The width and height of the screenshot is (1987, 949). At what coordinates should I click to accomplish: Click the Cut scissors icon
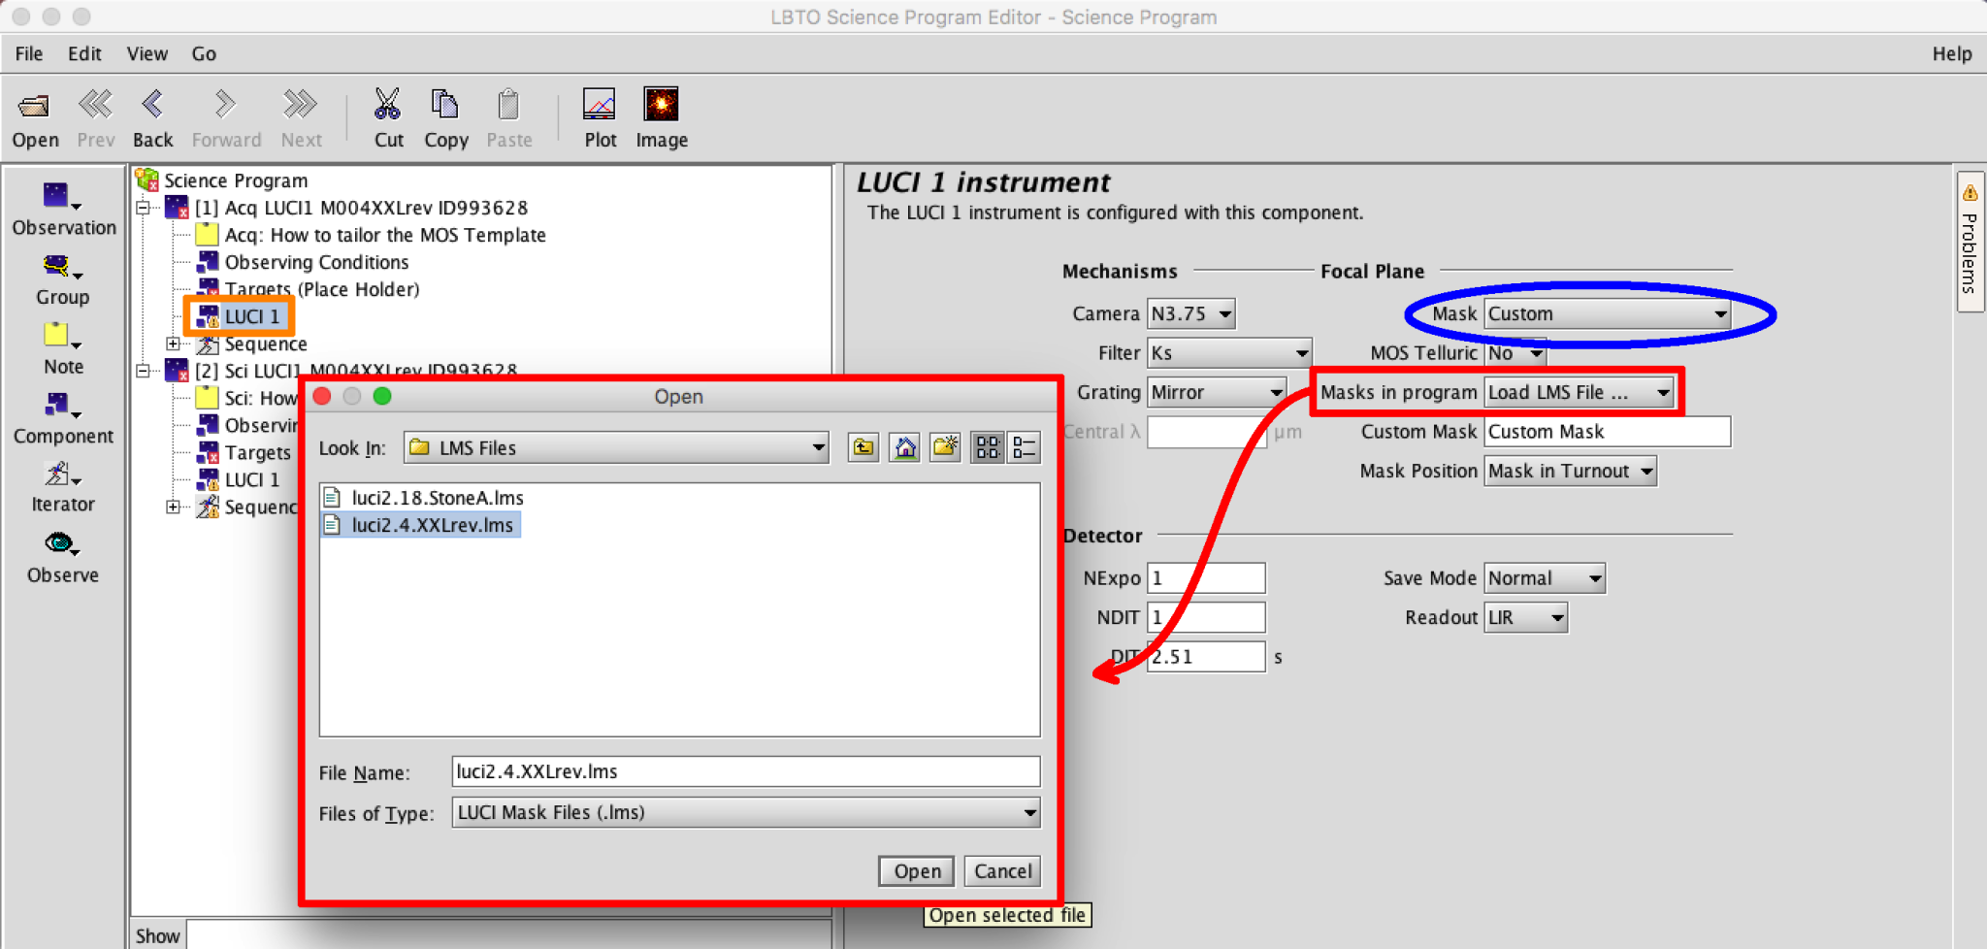387,103
